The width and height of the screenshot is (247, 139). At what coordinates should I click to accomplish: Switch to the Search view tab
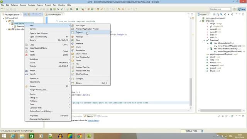[90, 116]
